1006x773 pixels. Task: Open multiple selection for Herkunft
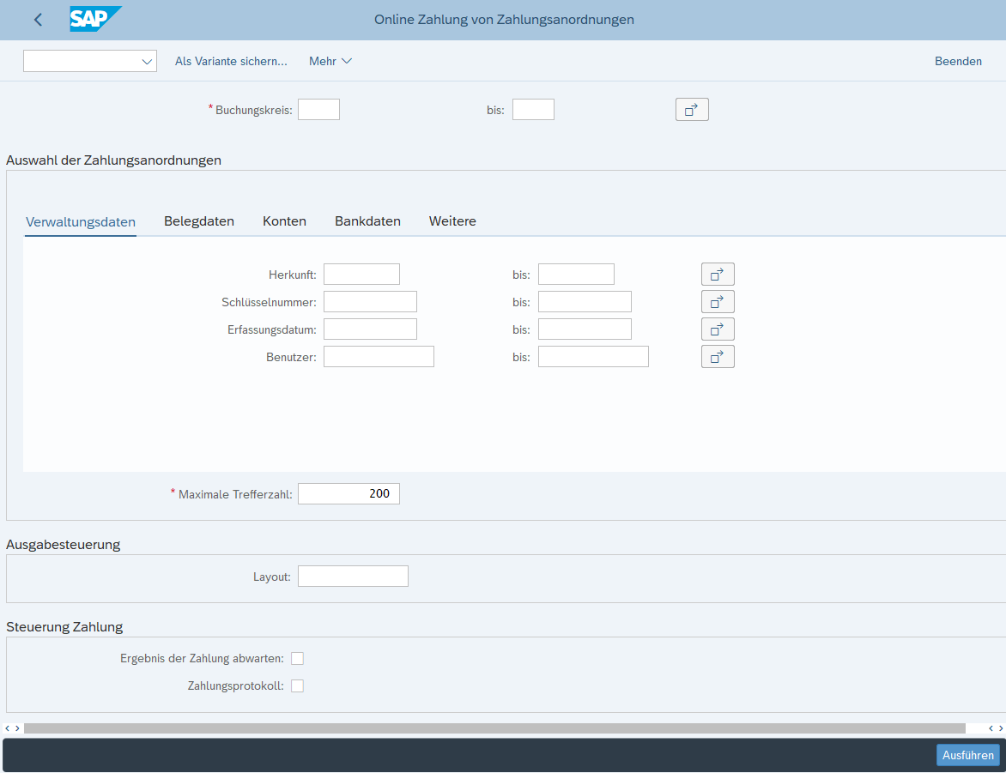tap(718, 275)
